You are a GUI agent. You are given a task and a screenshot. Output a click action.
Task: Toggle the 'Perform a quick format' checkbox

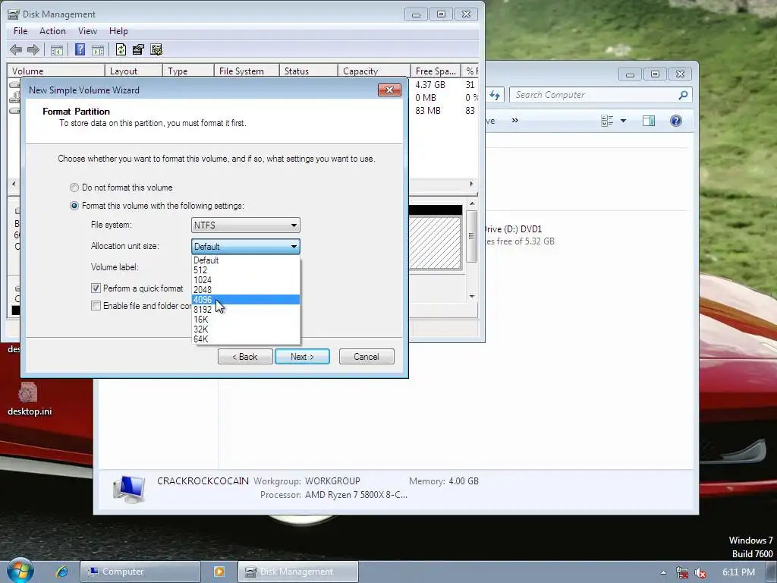(x=96, y=288)
